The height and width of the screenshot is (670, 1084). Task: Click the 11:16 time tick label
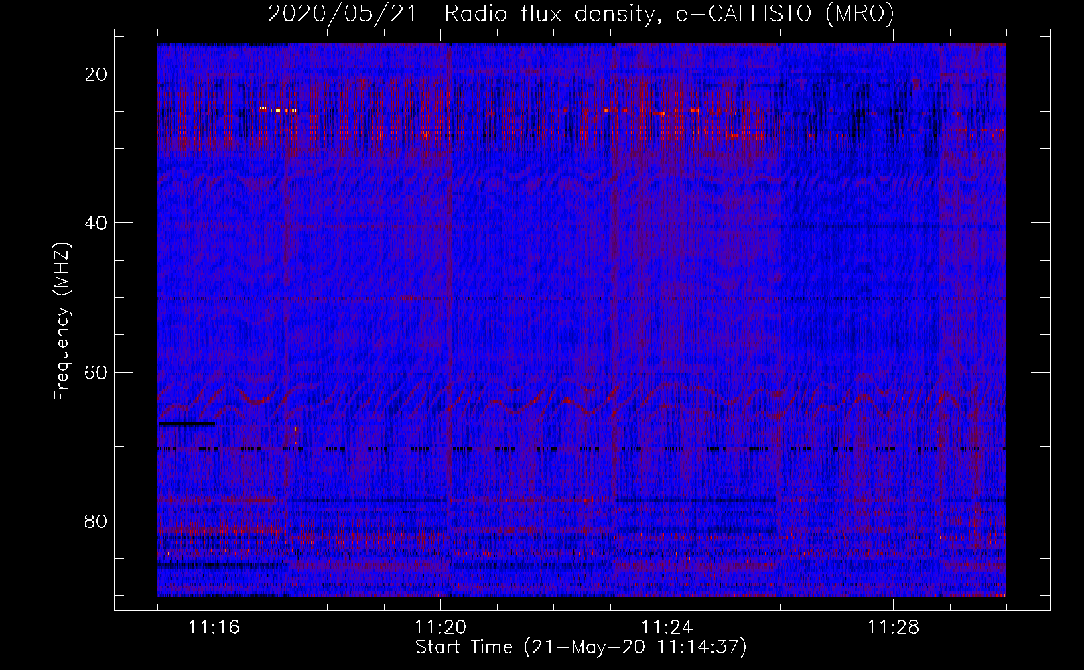(x=214, y=627)
